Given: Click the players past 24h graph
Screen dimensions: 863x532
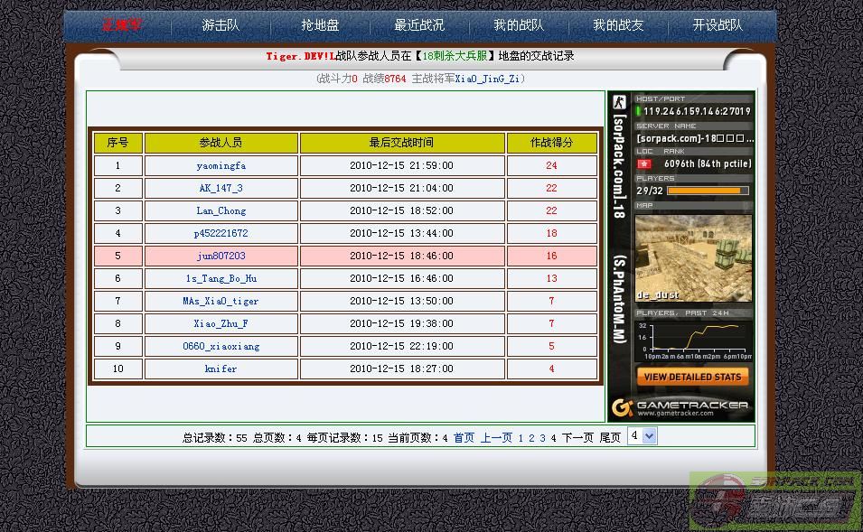Looking at the screenshot, I should coord(693,339).
